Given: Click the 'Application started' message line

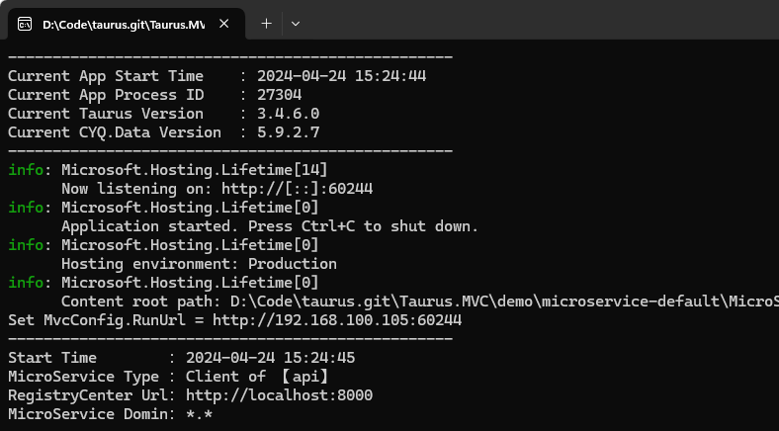Looking at the screenshot, I should point(270,226).
